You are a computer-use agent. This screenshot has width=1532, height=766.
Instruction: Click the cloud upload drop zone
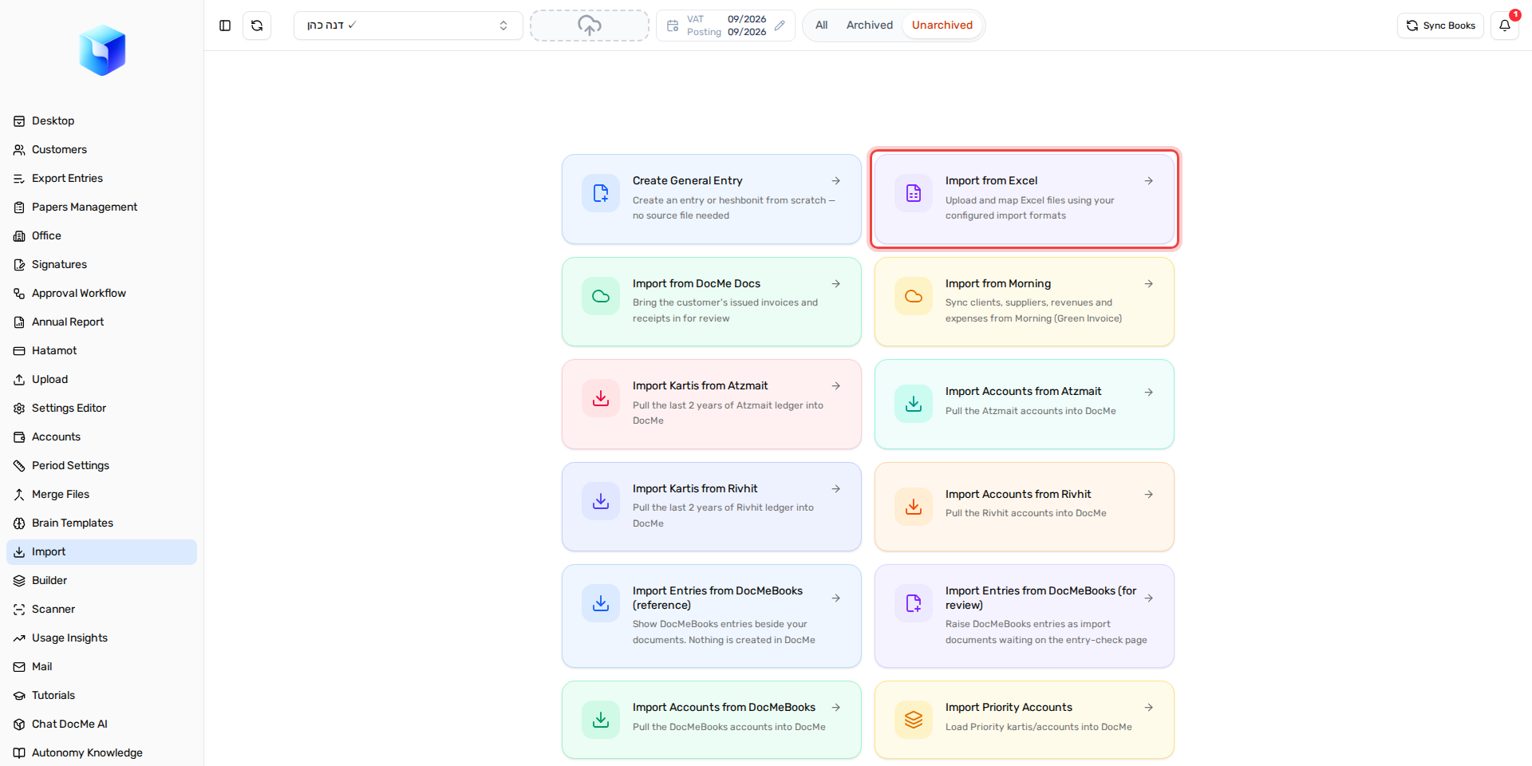click(x=590, y=26)
